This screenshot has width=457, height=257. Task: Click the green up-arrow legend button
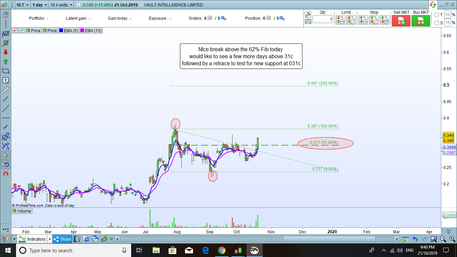pyautogui.click(x=21, y=30)
